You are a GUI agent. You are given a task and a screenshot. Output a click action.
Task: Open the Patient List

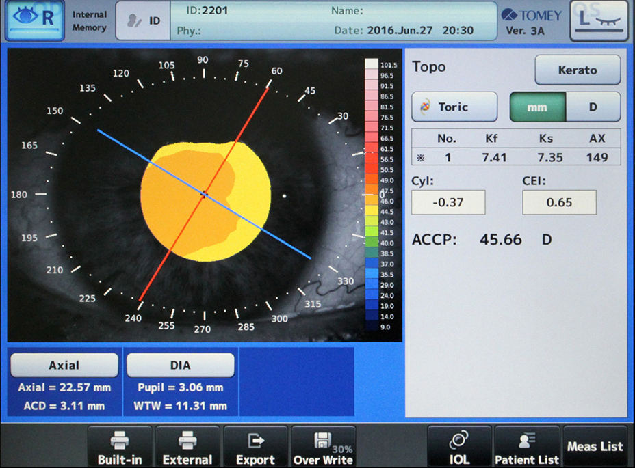[x=526, y=448]
